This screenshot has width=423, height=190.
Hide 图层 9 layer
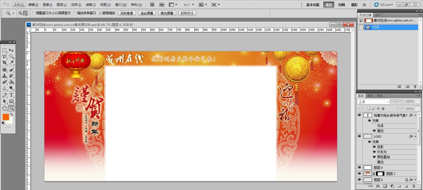tap(359, 168)
